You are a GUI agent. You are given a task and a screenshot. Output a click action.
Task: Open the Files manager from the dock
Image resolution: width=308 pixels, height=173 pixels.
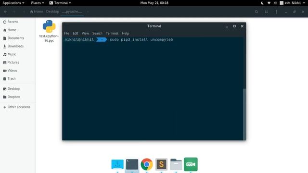click(176, 164)
